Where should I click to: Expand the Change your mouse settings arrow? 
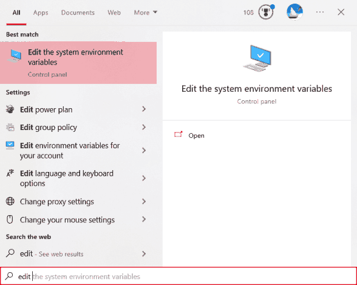click(144, 219)
